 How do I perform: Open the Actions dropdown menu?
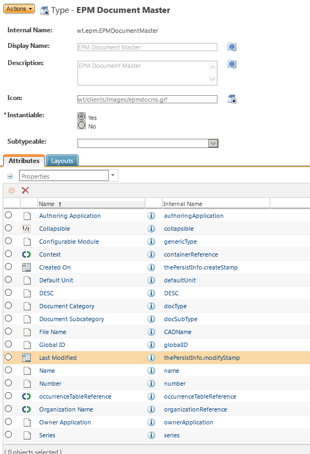coord(19,9)
